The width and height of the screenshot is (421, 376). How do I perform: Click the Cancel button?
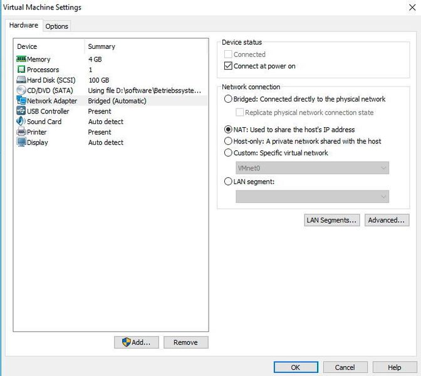coord(345,367)
